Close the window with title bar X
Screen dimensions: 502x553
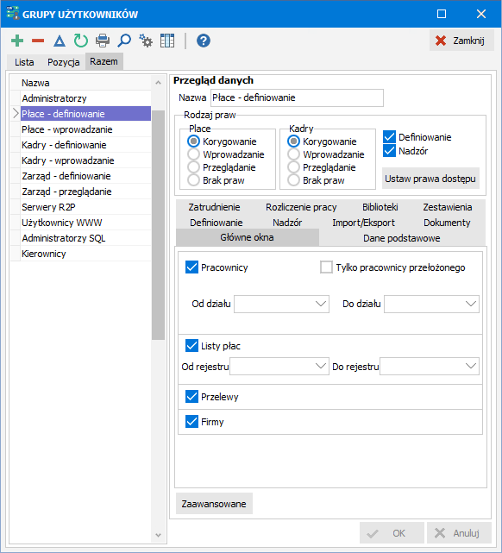coord(481,14)
